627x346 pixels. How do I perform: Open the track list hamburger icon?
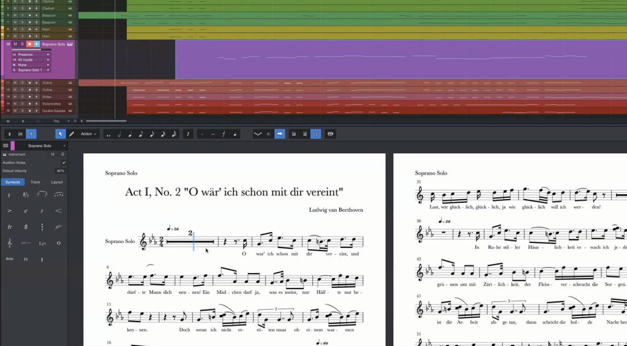[x=6, y=146]
